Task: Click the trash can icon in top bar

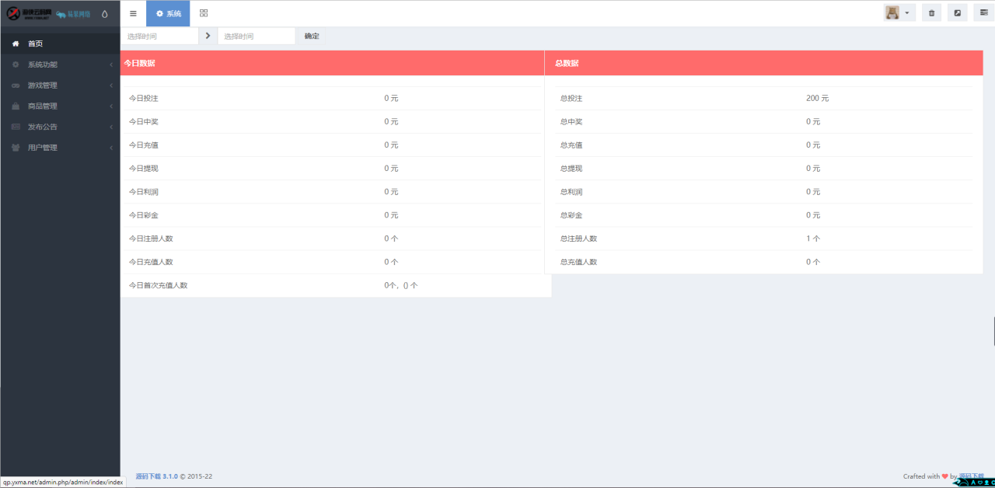Action: pos(931,13)
